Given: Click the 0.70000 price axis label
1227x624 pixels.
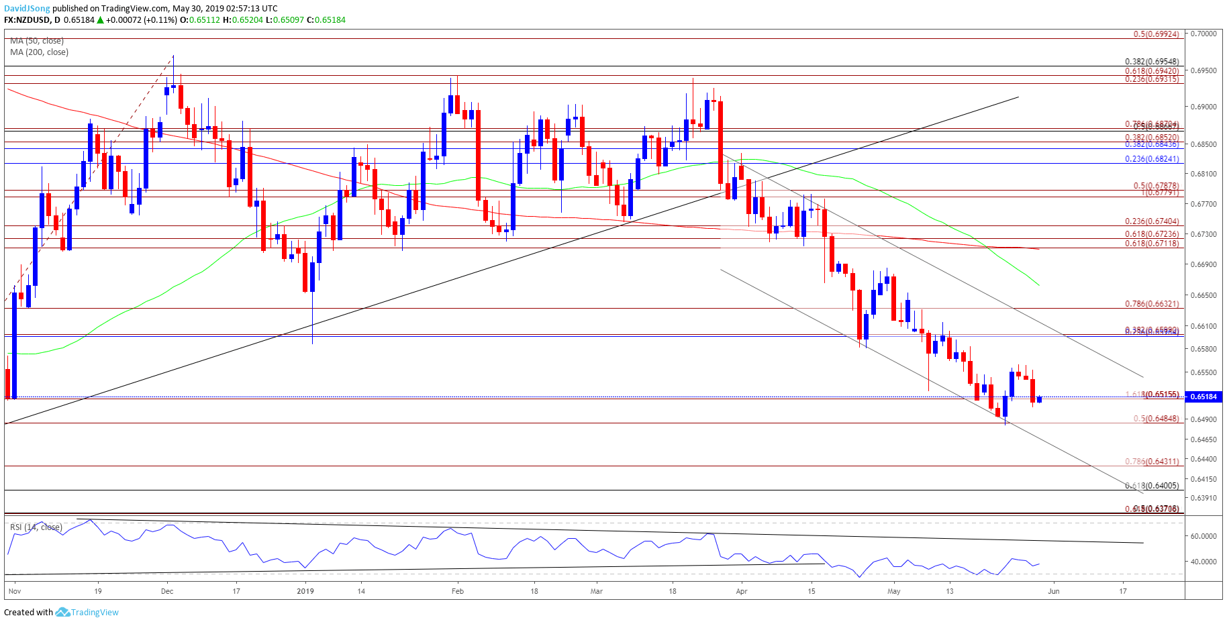Looking at the screenshot, I should [1204, 34].
